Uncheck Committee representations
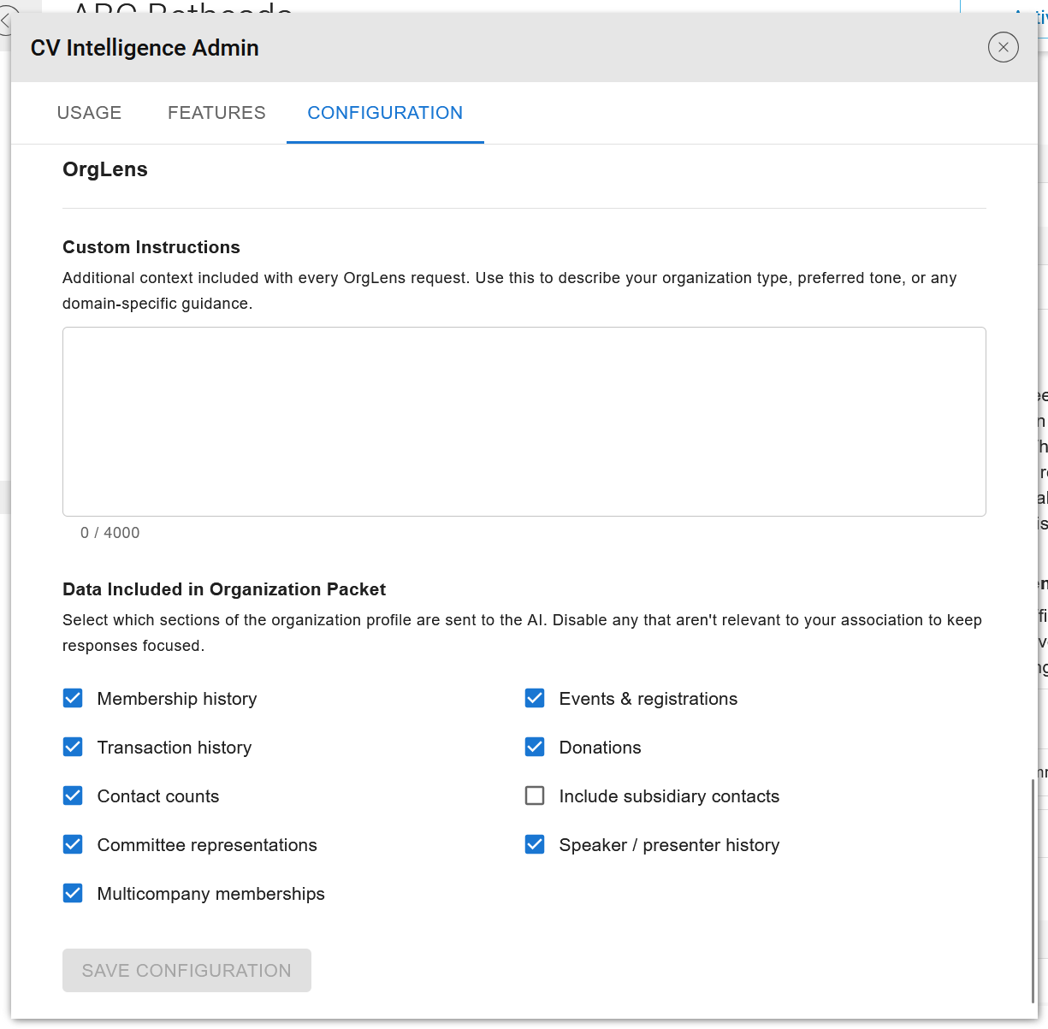The width and height of the screenshot is (1048, 1029). pyautogui.click(x=74, y=845)
